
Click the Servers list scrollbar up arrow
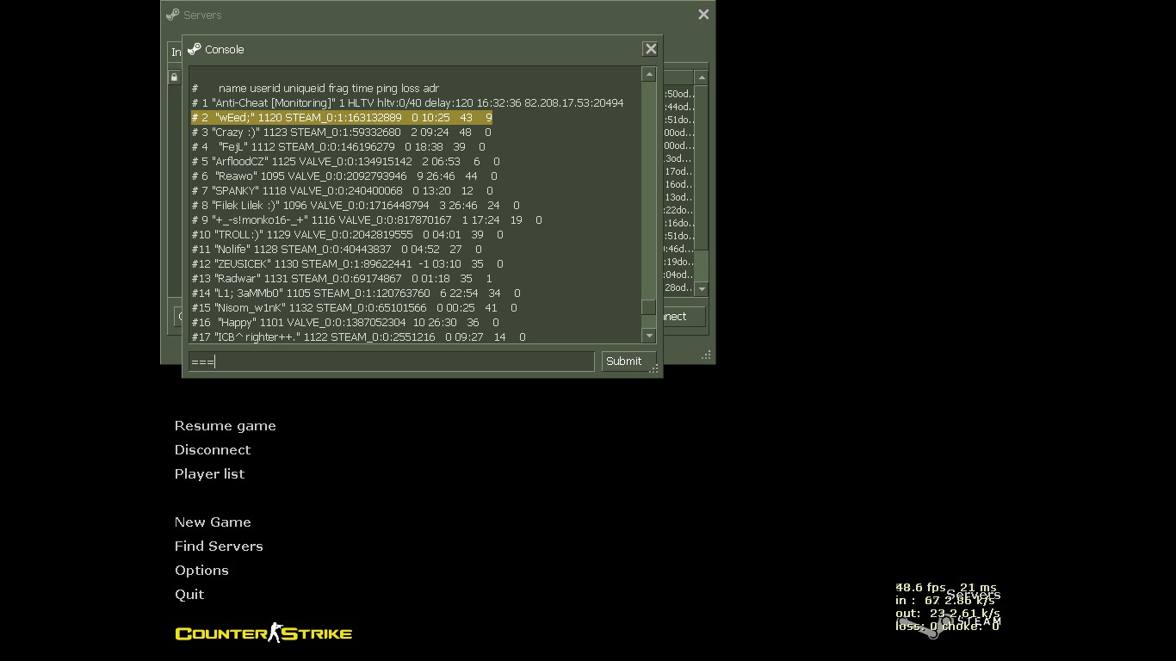click(702, 78)
